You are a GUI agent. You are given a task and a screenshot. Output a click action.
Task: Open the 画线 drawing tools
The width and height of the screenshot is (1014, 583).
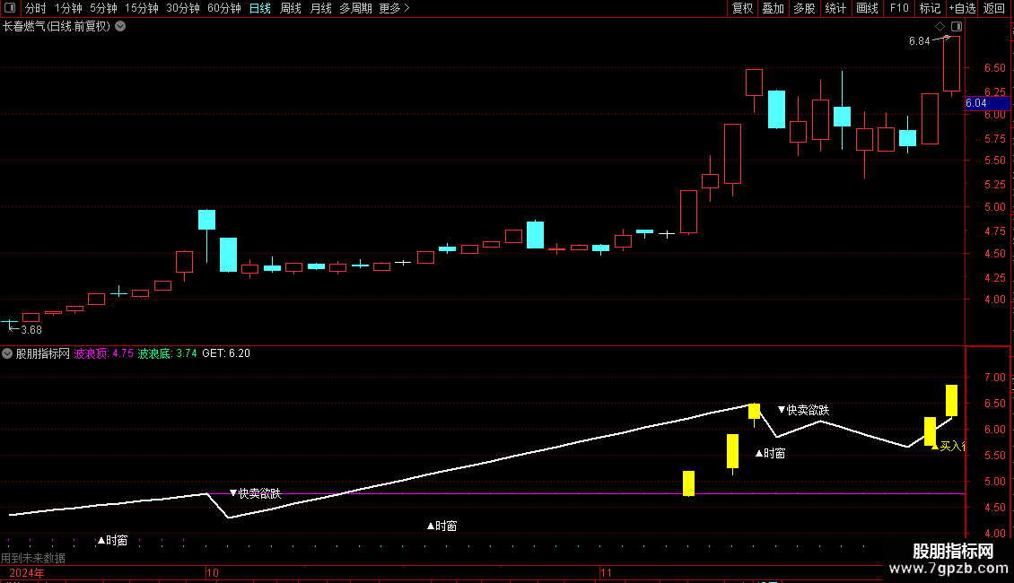[x=867, y=8]
